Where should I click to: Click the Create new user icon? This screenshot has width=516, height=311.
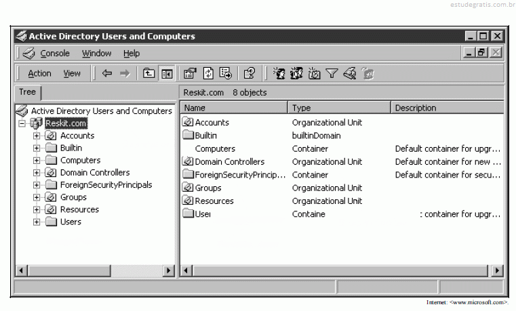click(279, 74)
